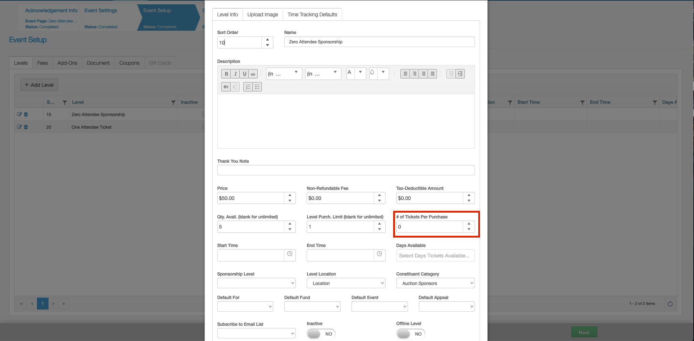Open the background color picker dropdown
Viewport: 694px width, 341px height.
point(383,72)
